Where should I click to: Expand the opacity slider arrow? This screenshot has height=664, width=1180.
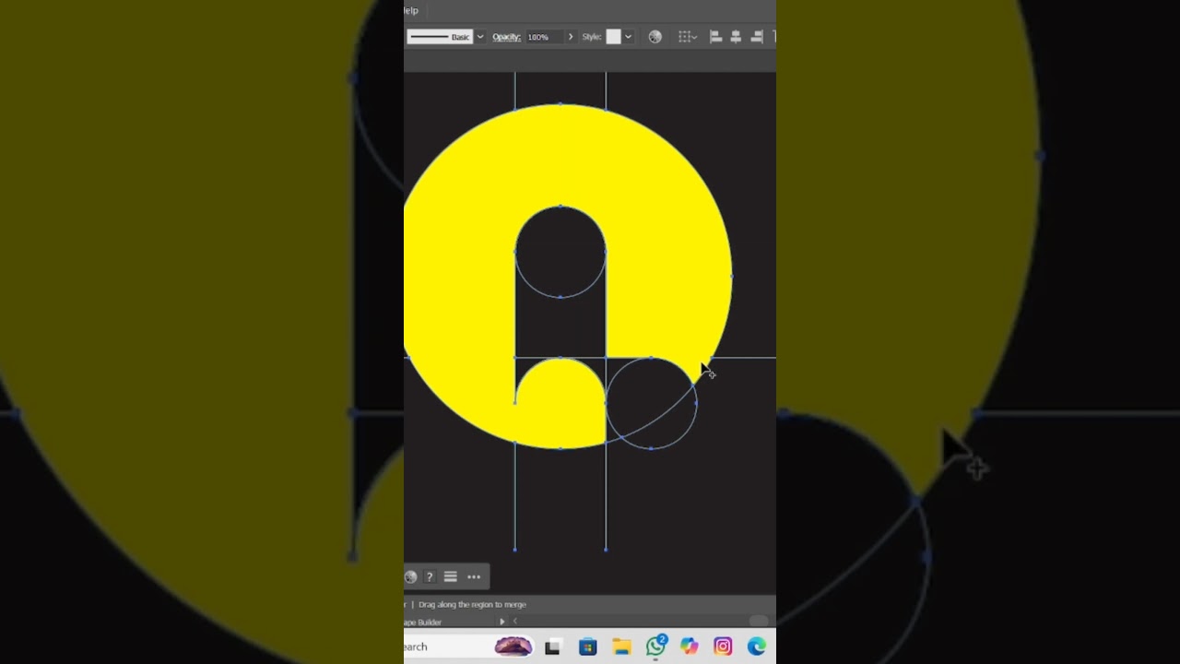[x=571, y=37]
